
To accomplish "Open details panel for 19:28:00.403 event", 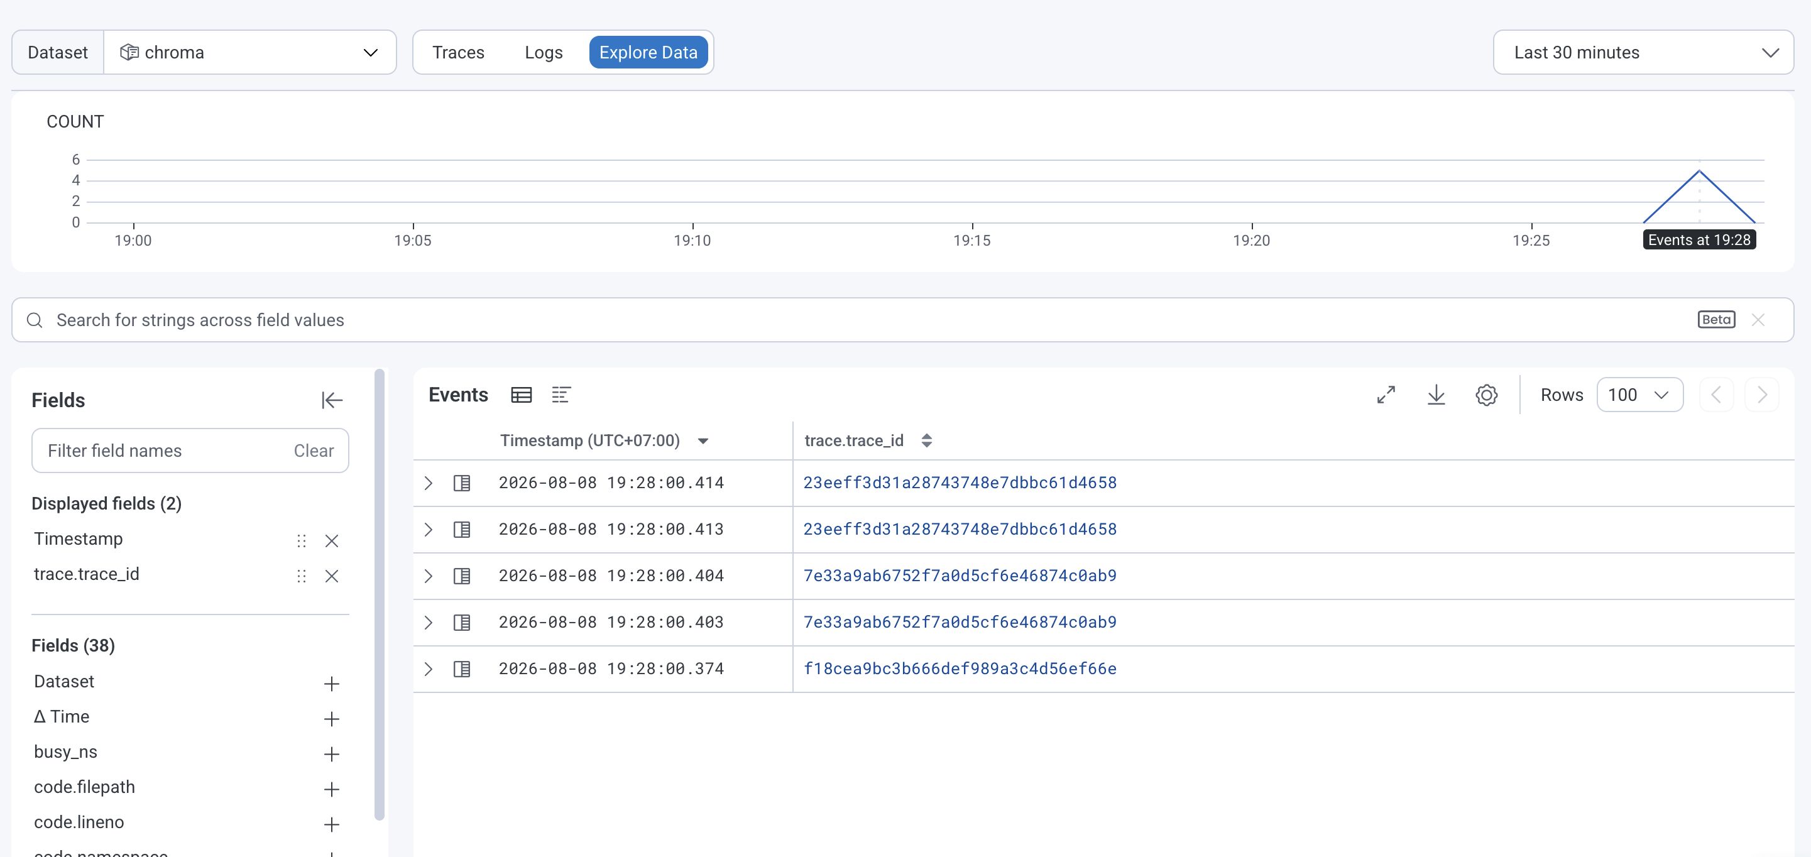I will pos(462,623).
